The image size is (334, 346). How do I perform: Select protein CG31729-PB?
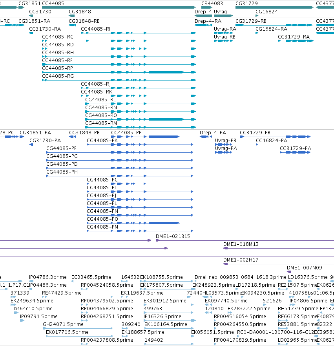pos(255,133)
